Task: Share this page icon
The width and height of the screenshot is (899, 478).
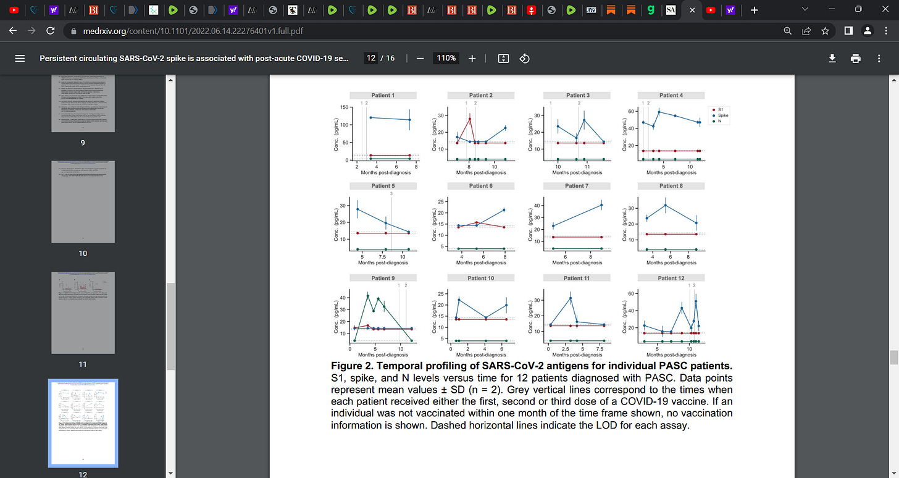Action: (806, 30)
